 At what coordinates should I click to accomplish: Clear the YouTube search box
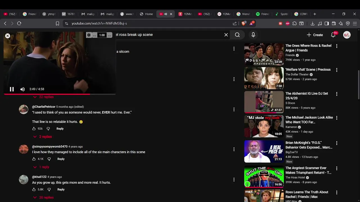click(x=226, y=35)
